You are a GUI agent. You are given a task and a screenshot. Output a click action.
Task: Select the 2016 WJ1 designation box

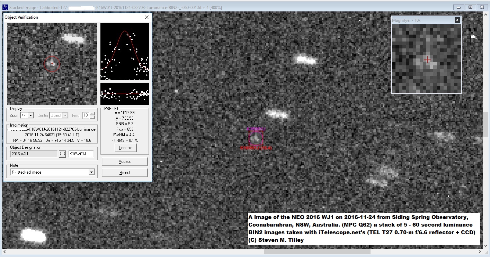tap(33, 154)
